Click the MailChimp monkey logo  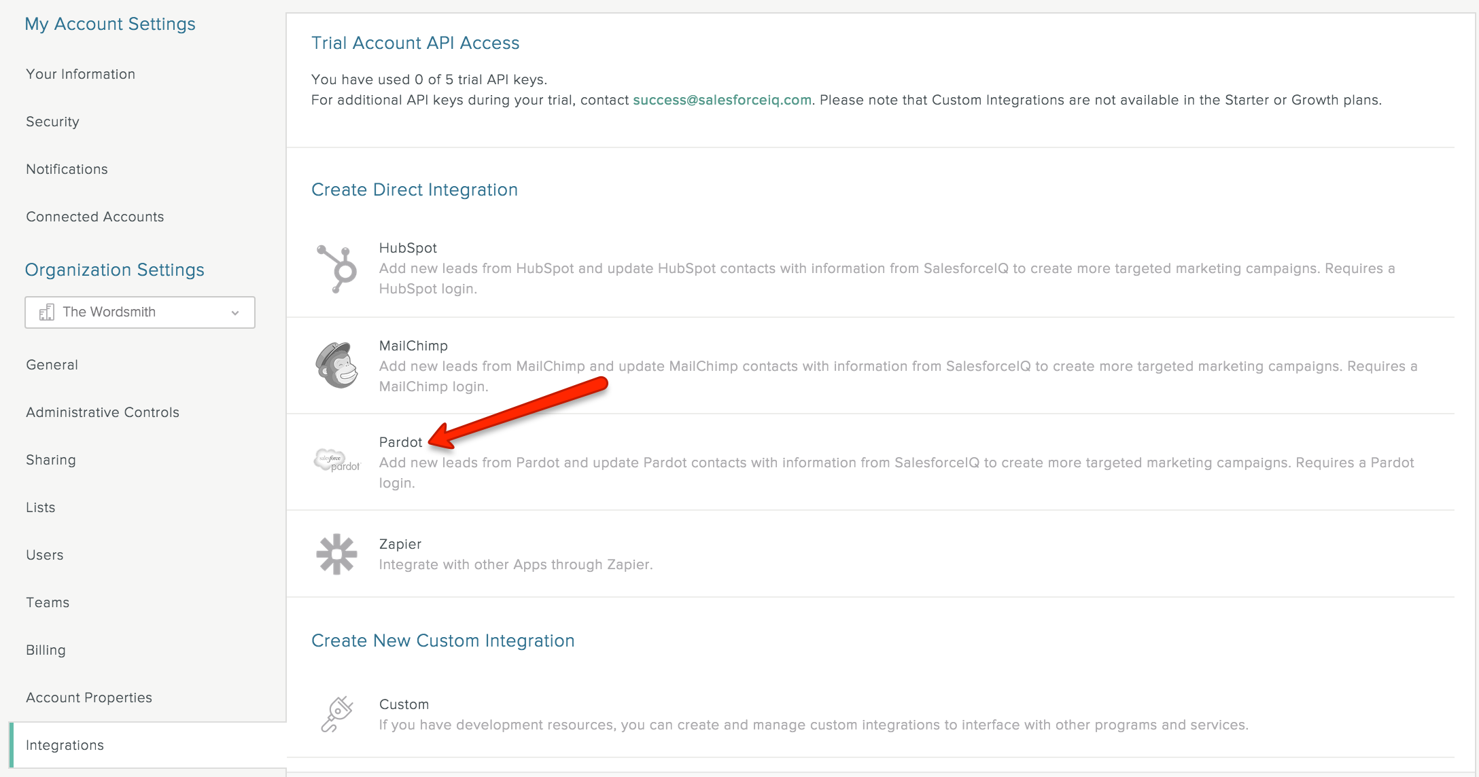337,365
